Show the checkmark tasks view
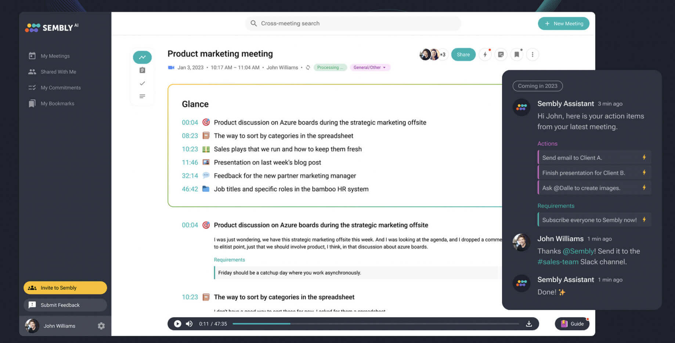This screenshot has width=675, height=343. 142,83
